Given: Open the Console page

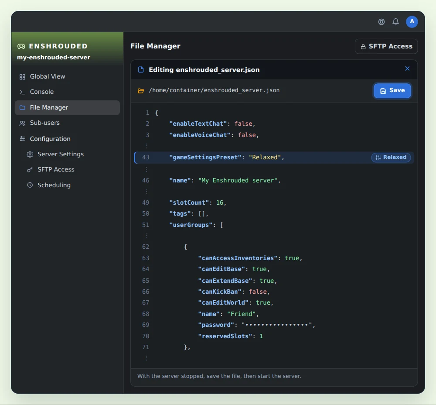Looking at the screenshot, I should tap(67, 92).
